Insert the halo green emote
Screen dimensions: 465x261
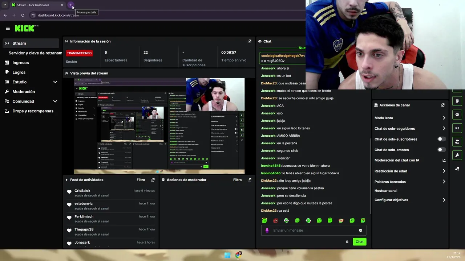click(264, 220)
